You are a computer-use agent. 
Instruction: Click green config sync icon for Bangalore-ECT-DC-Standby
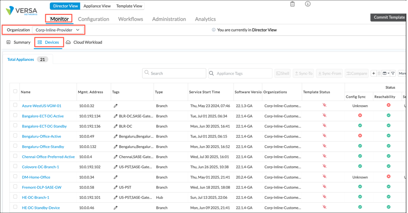(360, 126)
